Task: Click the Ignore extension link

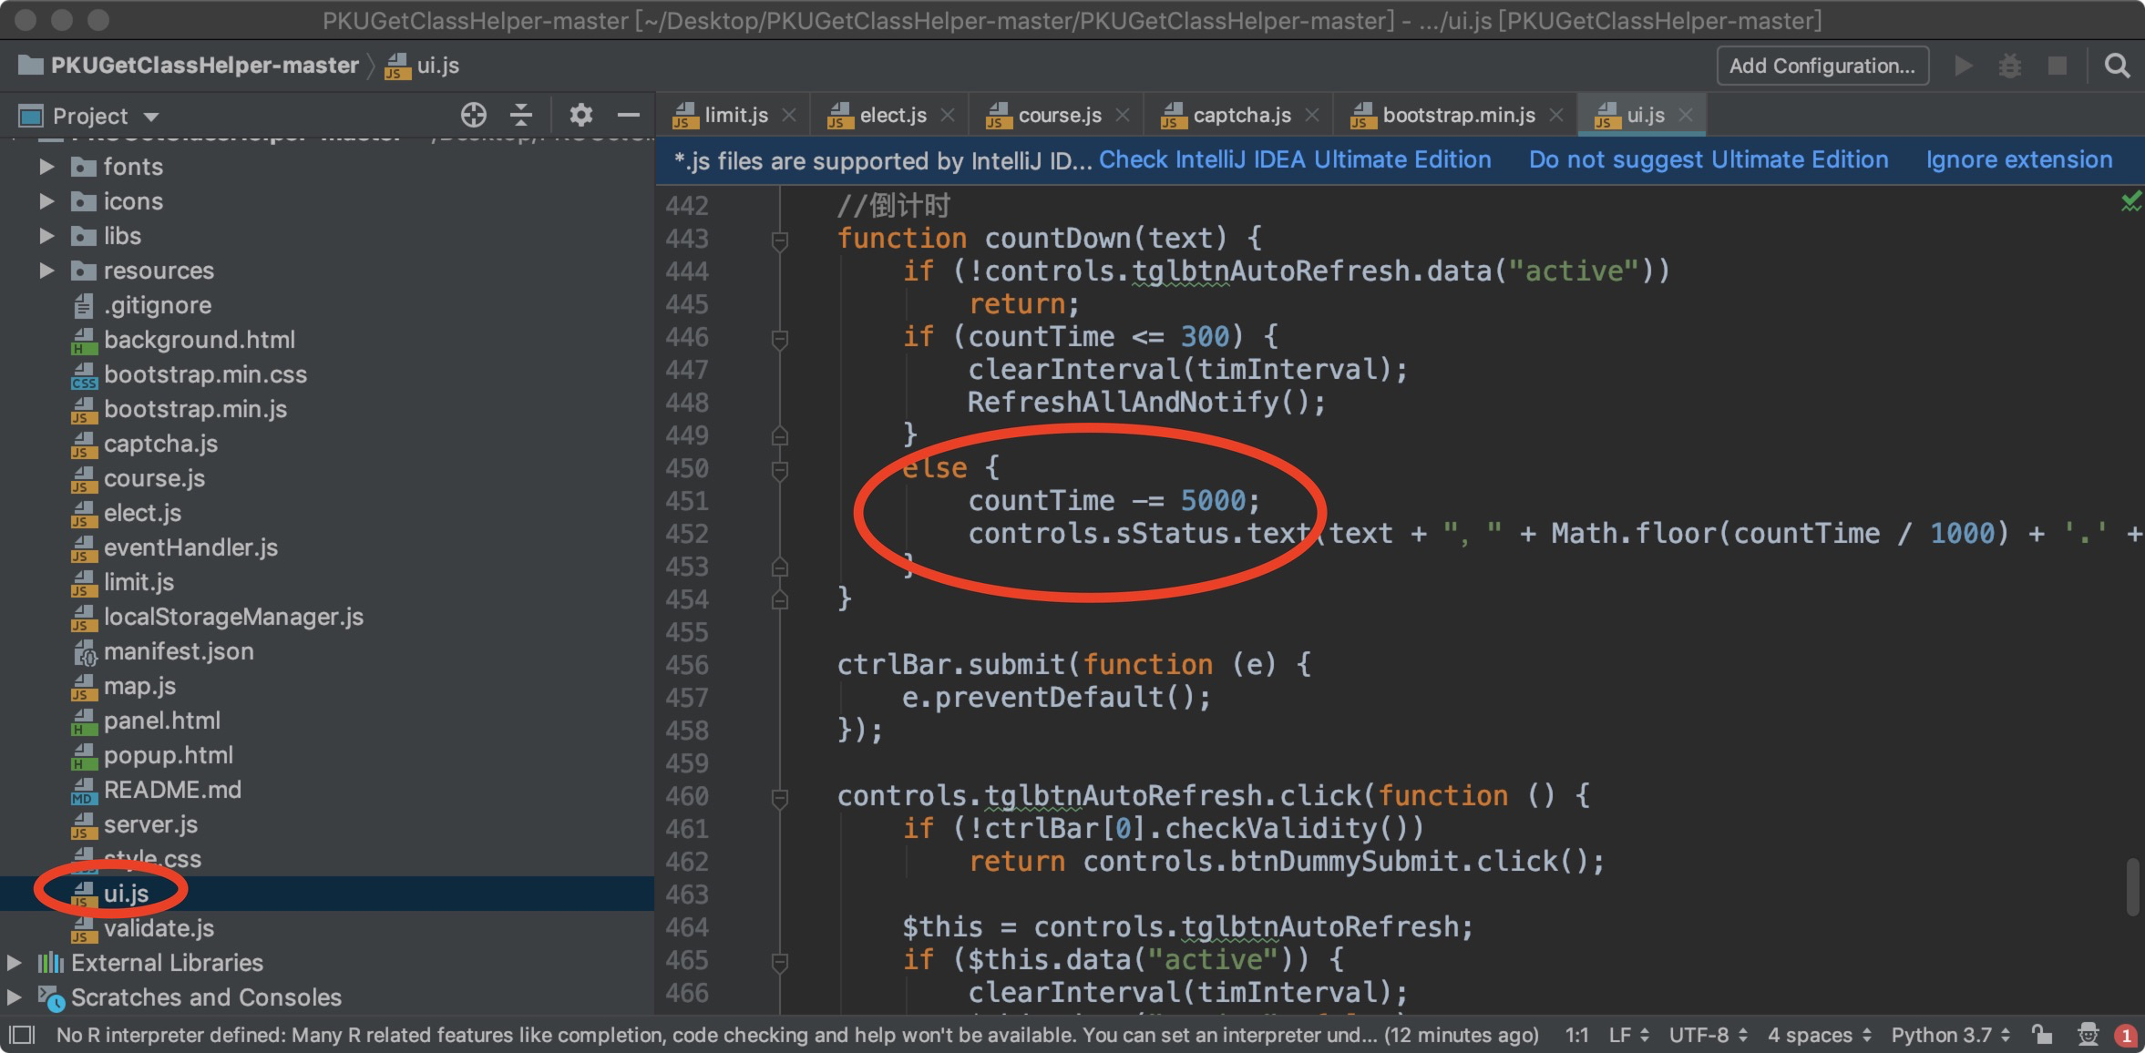Action: pos(2018,160)
